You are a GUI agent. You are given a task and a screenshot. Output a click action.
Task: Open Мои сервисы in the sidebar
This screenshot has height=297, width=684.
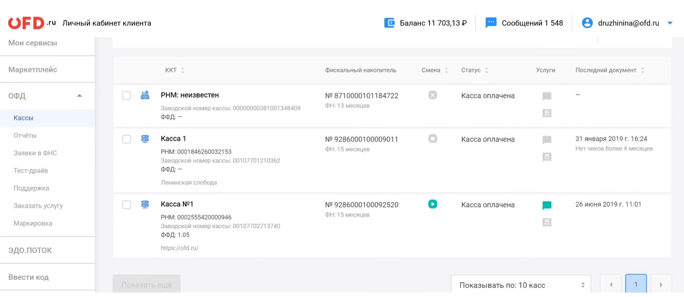click(x=33, y=43)
